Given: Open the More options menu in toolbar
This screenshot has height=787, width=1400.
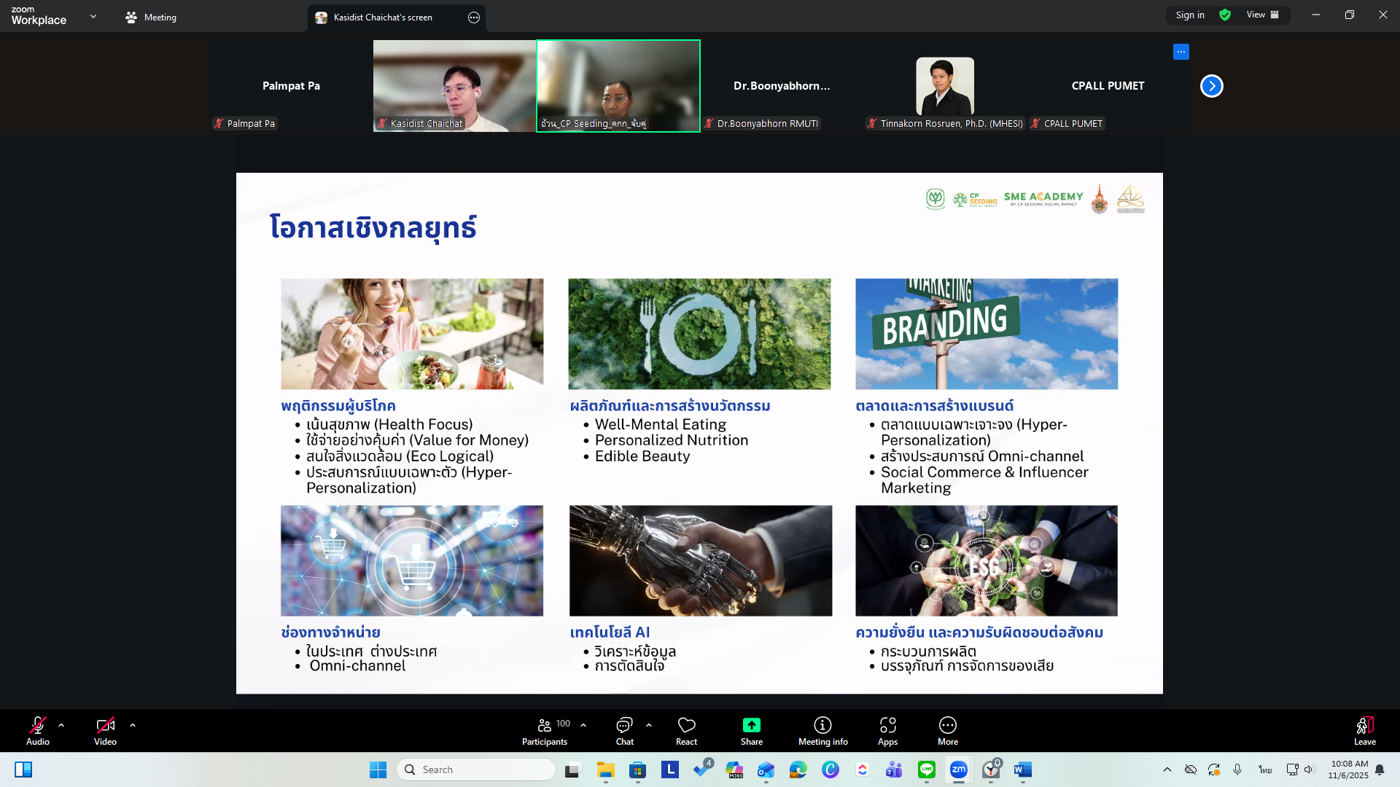Looking at the screenshot, I should [x=947, y=726].
